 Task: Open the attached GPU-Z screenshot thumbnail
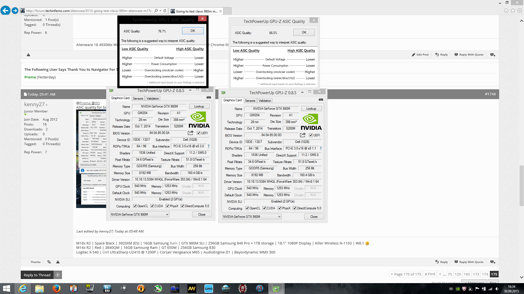[91, 159]
